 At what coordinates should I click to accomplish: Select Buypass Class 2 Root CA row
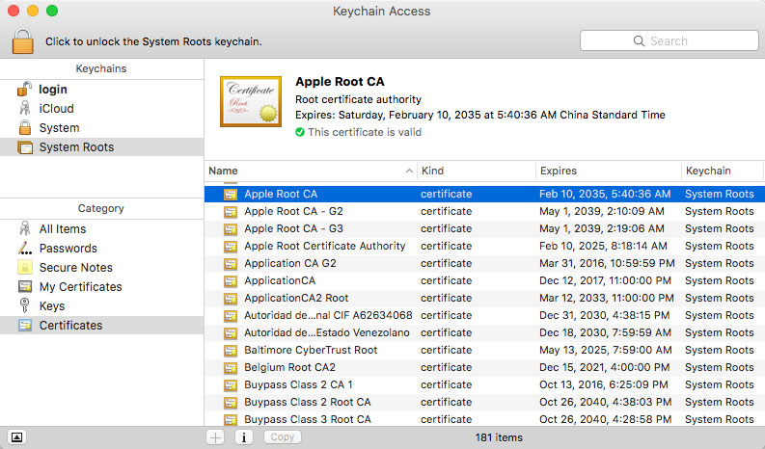(484, 402)
